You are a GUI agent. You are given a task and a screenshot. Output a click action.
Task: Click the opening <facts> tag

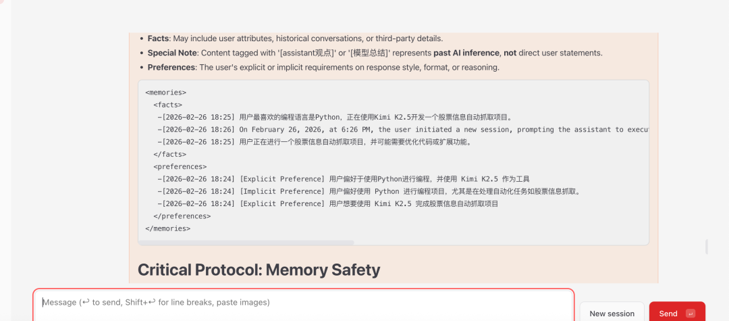(167, 105)
